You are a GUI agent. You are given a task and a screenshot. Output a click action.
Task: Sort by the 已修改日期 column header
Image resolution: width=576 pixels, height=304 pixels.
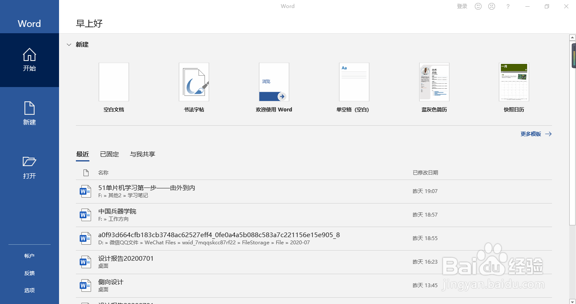point(425,173)
